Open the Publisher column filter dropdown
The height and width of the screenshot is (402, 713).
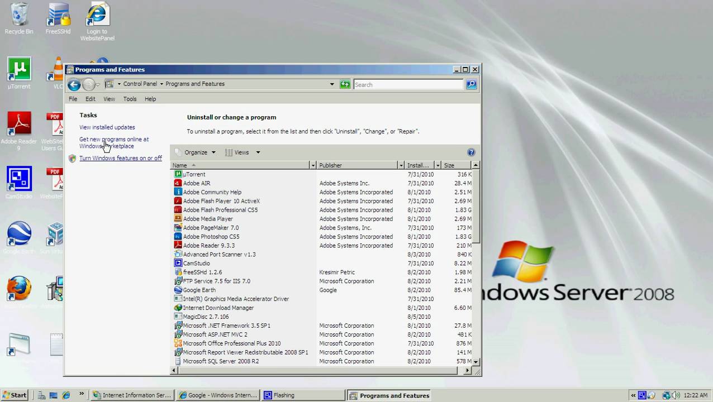[401, 165]
